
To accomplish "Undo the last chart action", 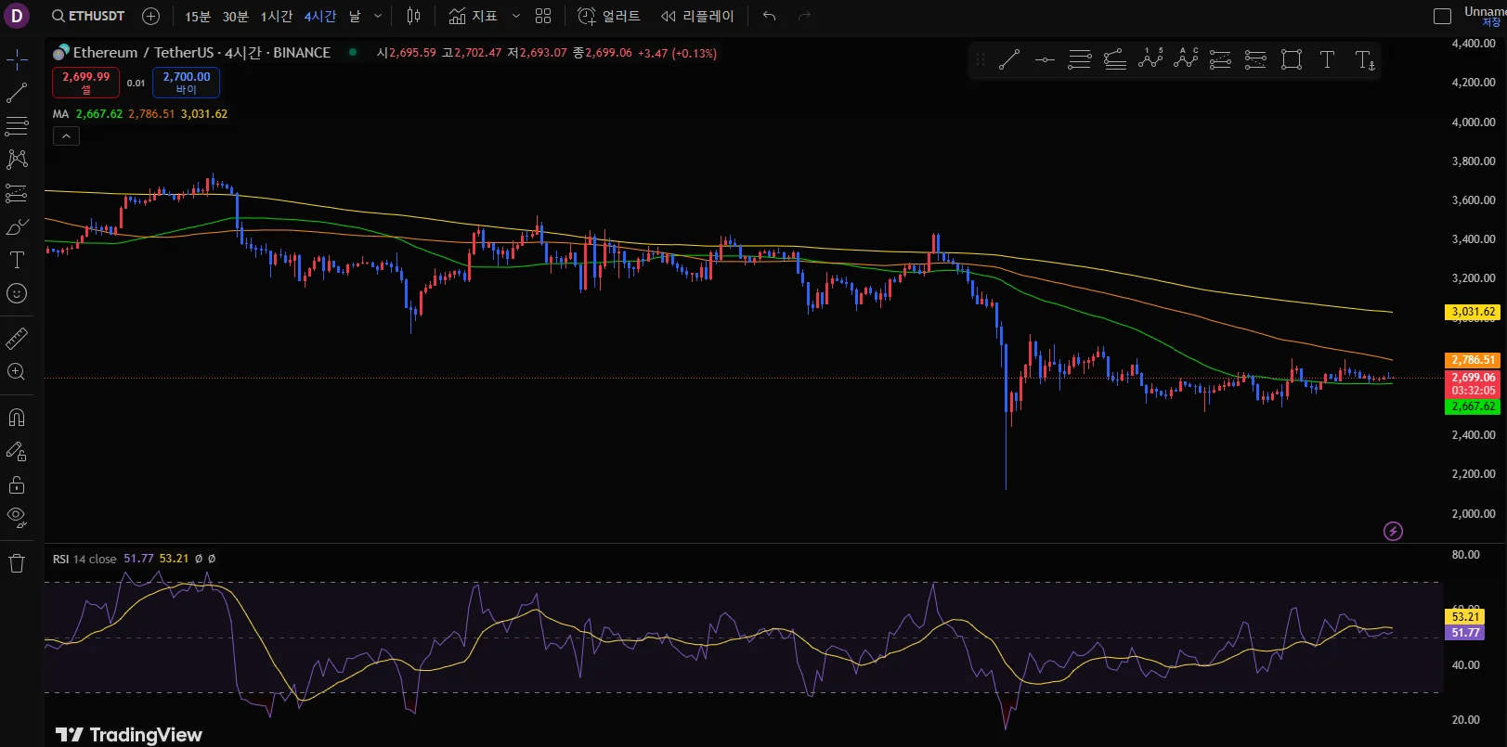I will (x=769, y=16).
